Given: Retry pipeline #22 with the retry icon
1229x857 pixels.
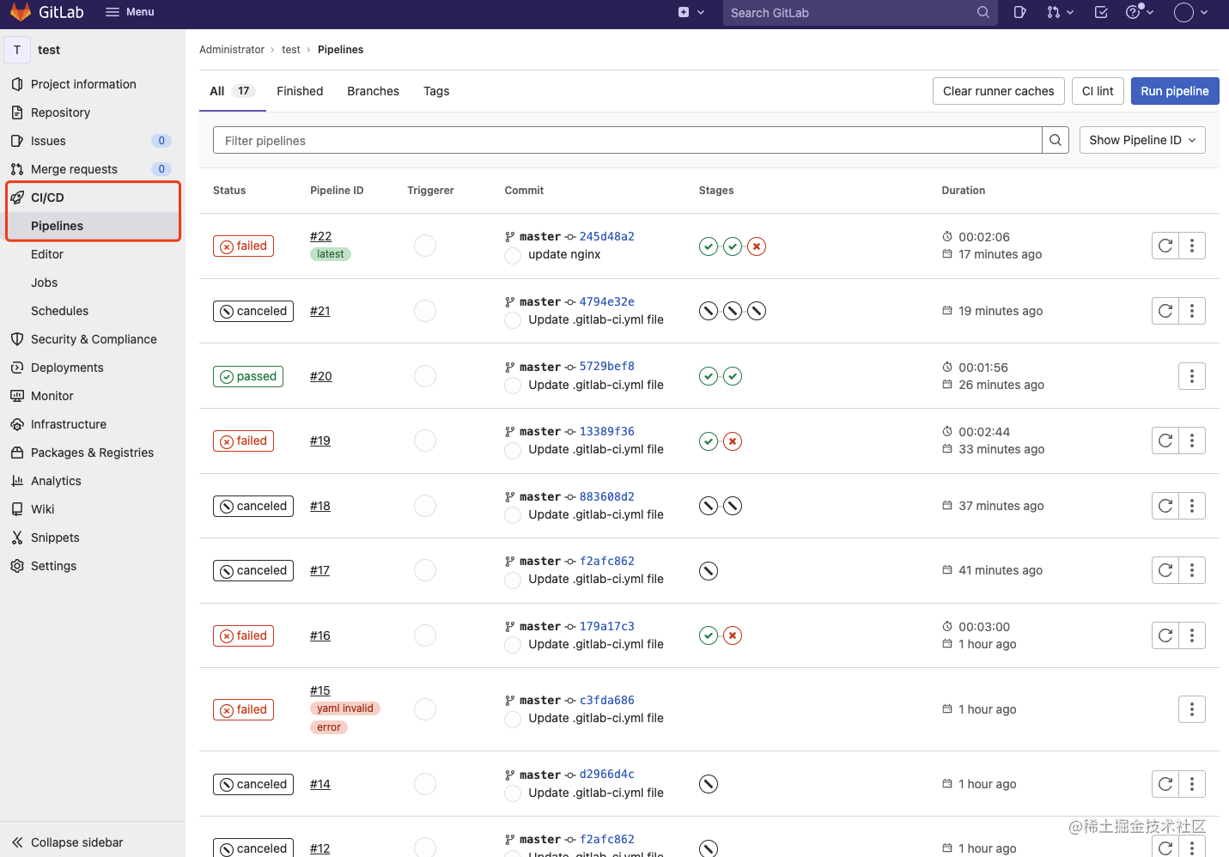Looking at the screenshot, I should (1165, 246).
